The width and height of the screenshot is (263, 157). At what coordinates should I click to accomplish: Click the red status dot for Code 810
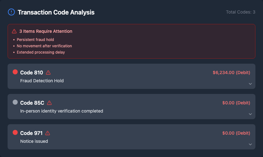pos(15,72)
